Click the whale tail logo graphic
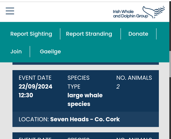The height and width of the screenshot is (139, 171). click(154, 12)
